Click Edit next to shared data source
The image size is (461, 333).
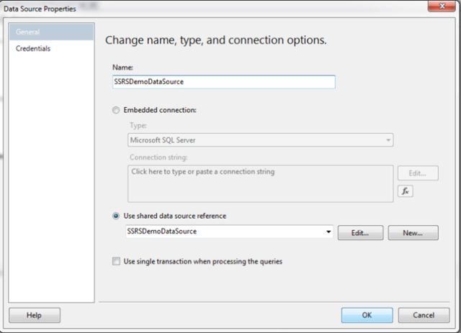364,232
